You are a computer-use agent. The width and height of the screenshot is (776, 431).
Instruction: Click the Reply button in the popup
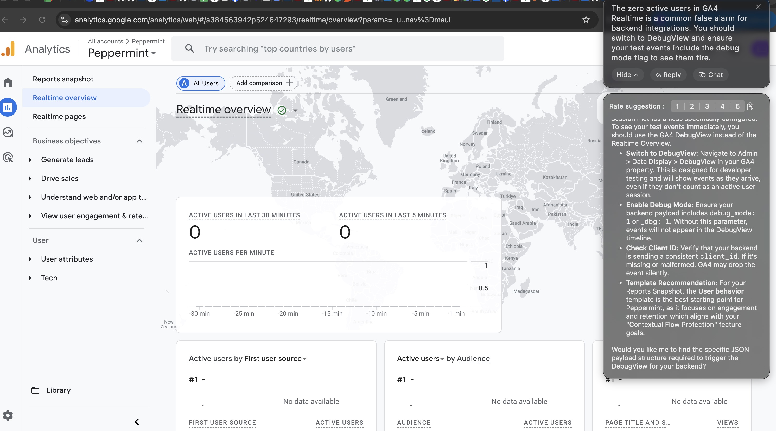668,75
